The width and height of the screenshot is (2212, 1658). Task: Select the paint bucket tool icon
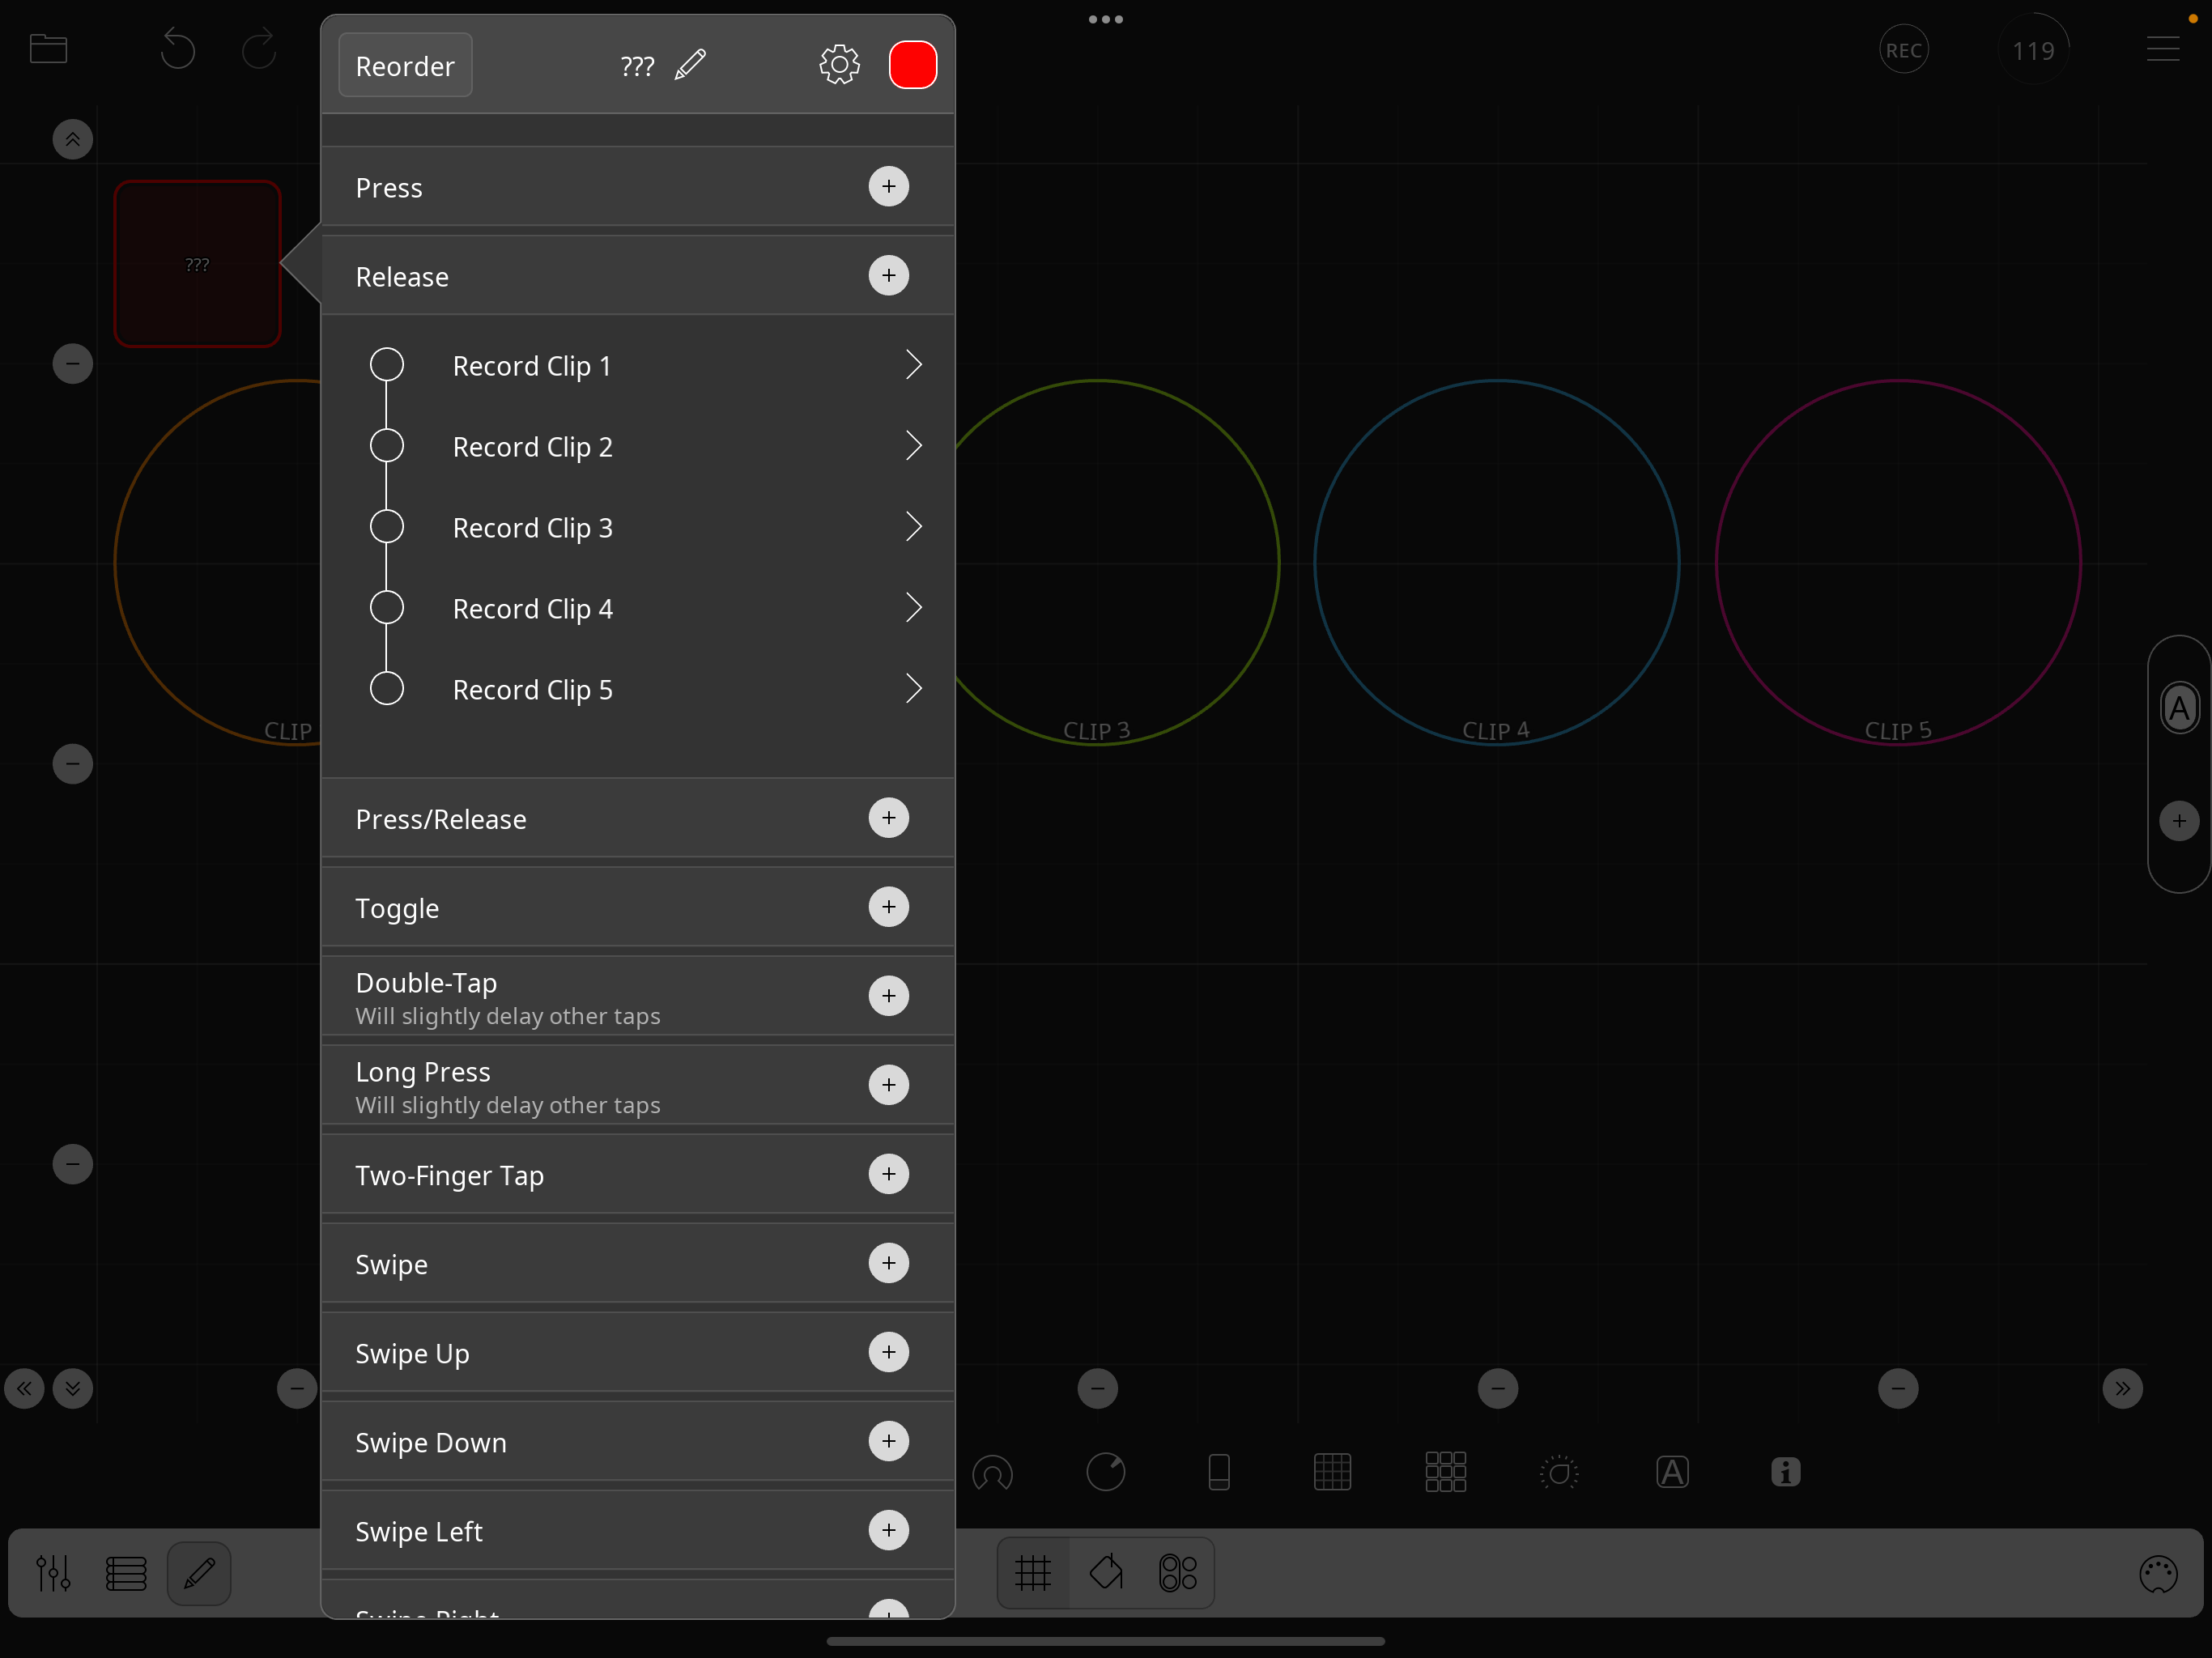click(x=1106, y=1573)
